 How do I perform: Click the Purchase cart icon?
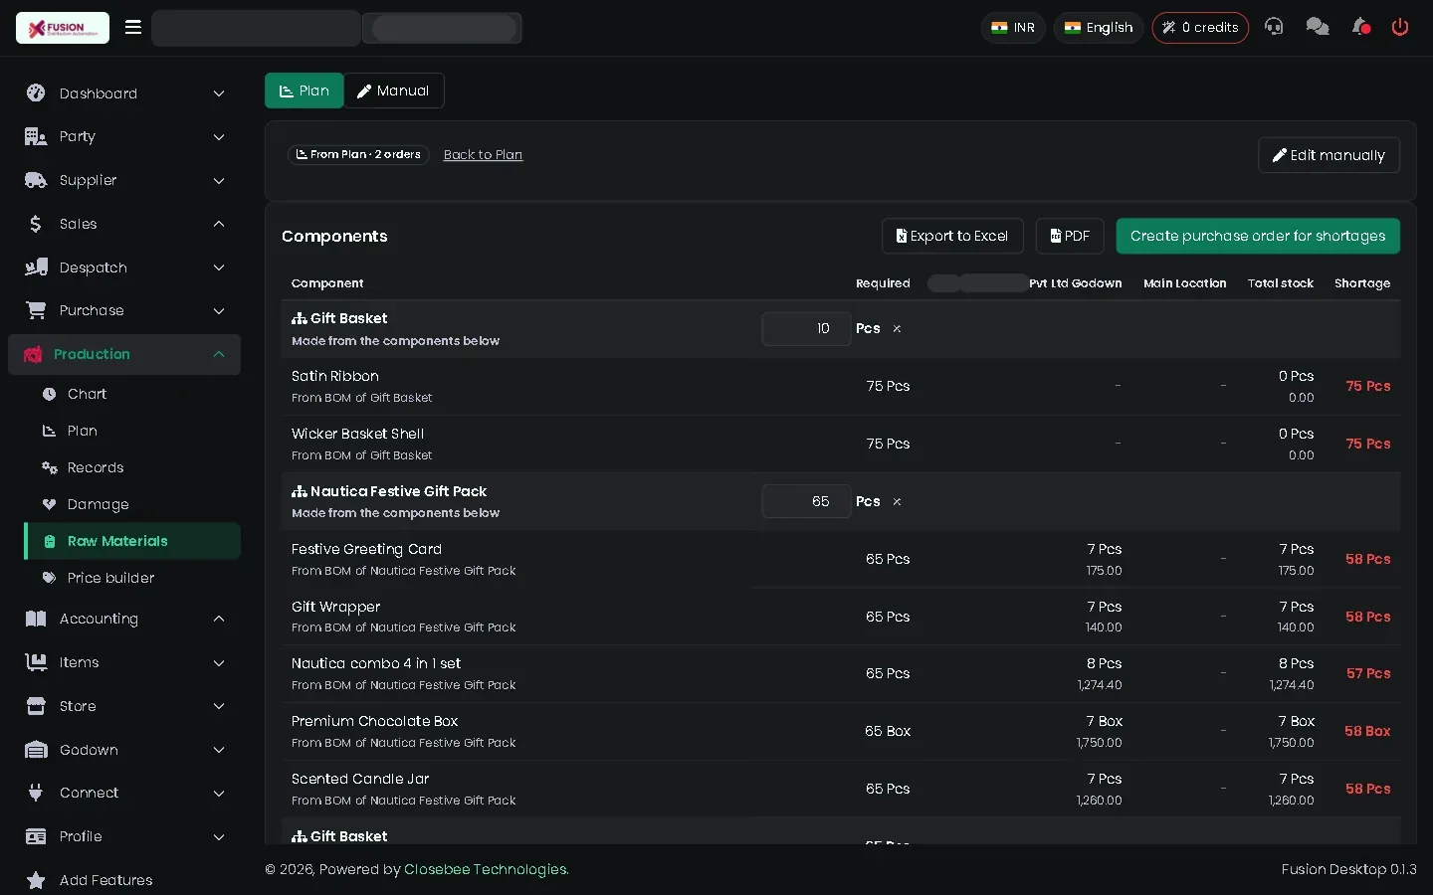point(36,310)
